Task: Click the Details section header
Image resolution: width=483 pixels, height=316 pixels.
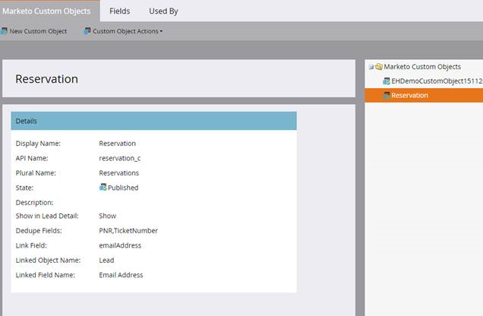Action: 153,121
